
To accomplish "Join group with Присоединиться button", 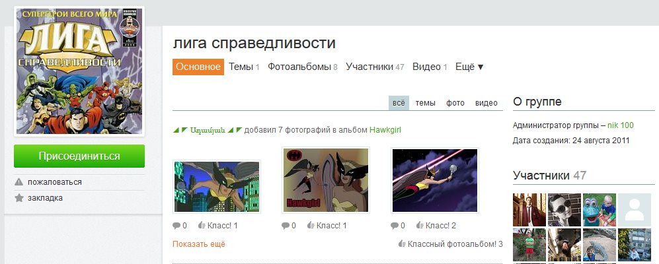I will pyautogui.click(x=79, y=156).
